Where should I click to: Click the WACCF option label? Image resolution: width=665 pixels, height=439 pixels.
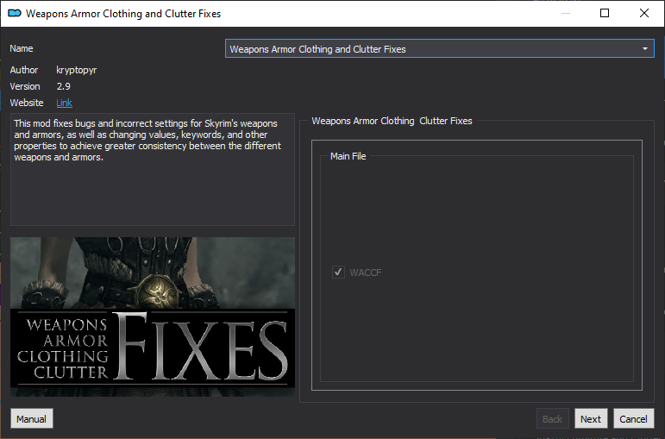[366, 273]
